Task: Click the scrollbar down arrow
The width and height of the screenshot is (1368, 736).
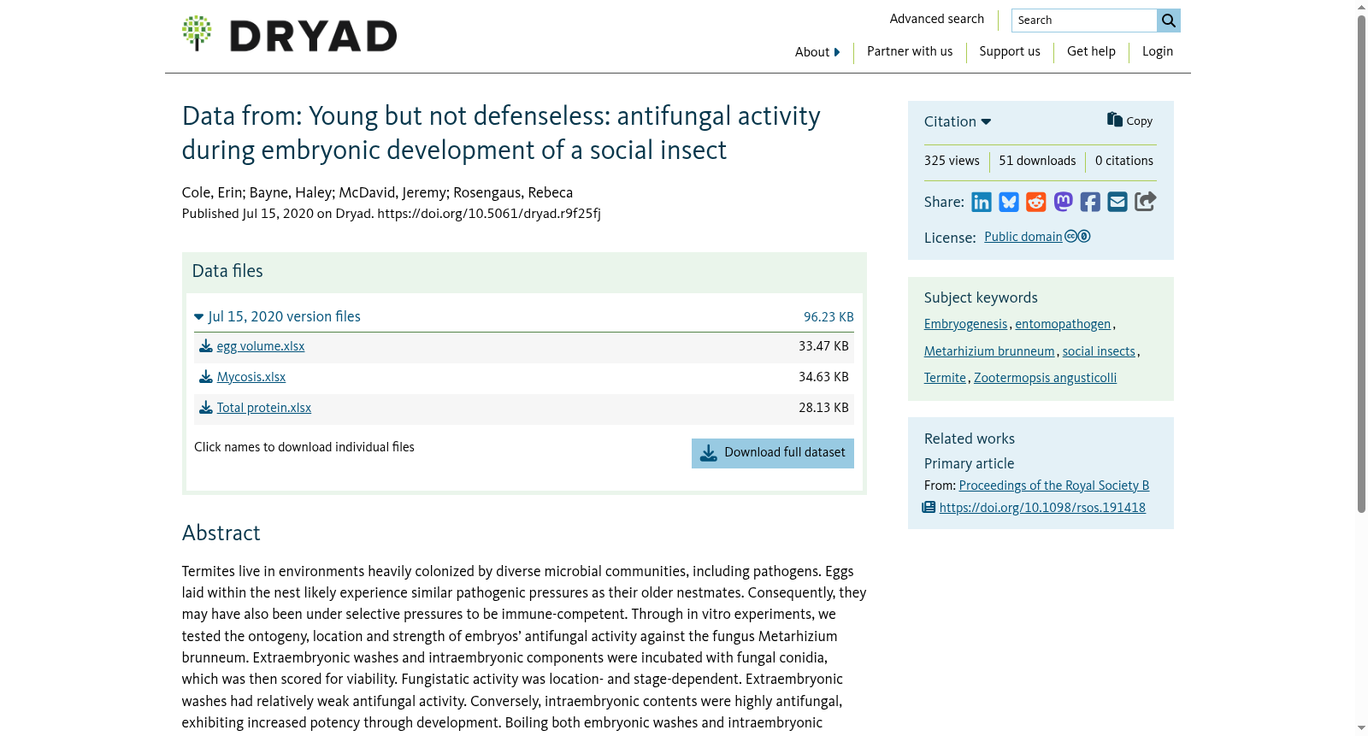Action: coord(1362,728)
